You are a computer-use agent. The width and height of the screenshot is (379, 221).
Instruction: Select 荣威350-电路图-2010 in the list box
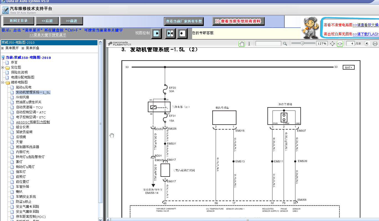[x=49, y=43]
